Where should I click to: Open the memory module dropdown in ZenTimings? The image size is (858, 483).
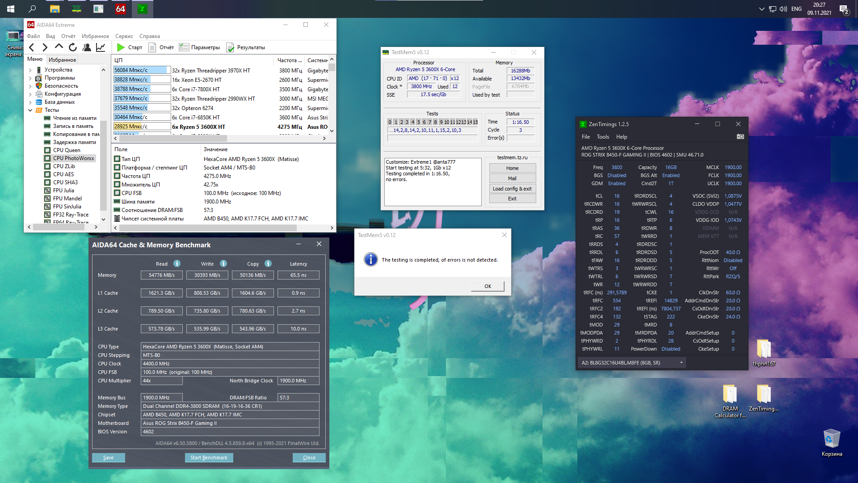pos(681,363)
